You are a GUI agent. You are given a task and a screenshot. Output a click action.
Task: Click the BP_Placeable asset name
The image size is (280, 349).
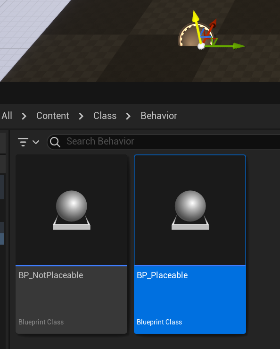click(x=162, y=275)
